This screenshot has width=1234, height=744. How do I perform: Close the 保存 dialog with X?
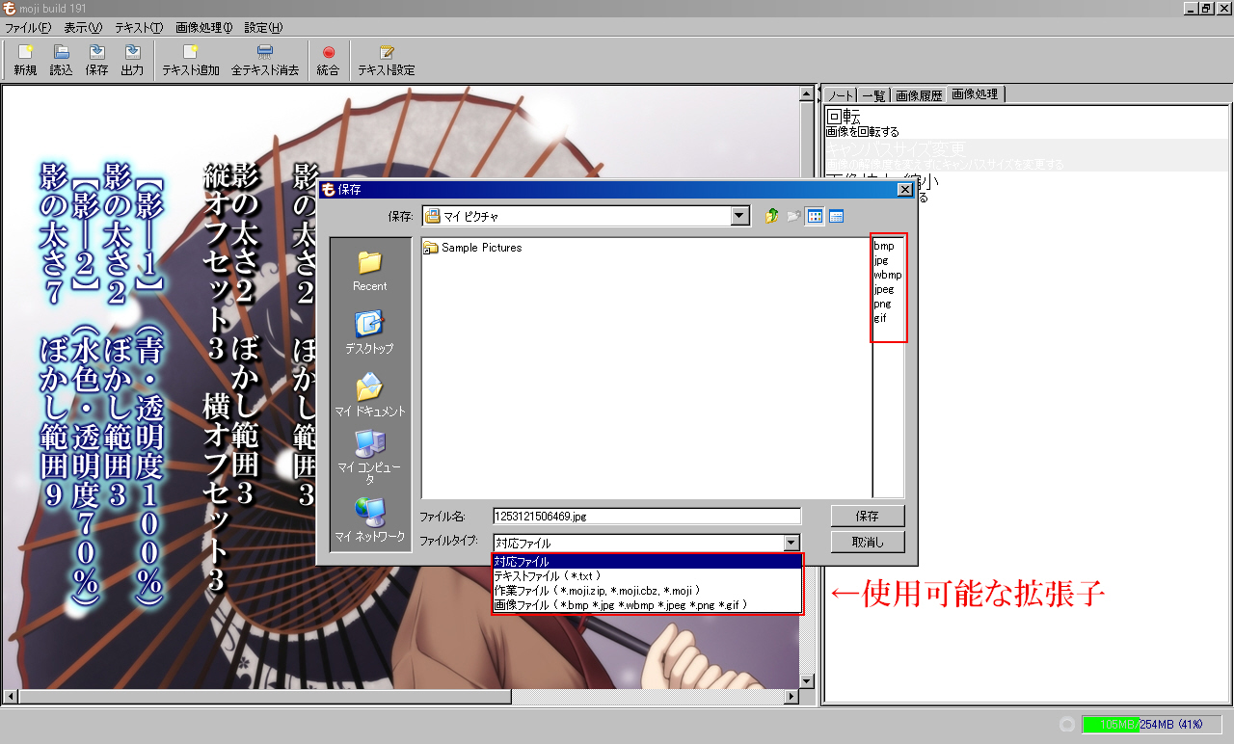coord(905,190)
